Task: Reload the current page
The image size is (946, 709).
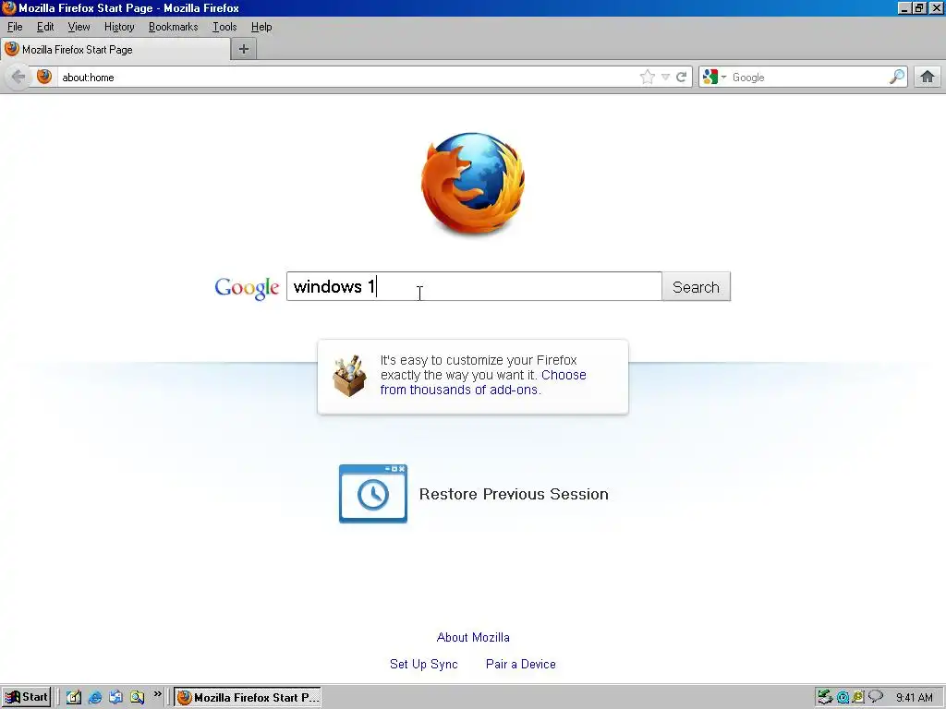Action: pos(681,77)
